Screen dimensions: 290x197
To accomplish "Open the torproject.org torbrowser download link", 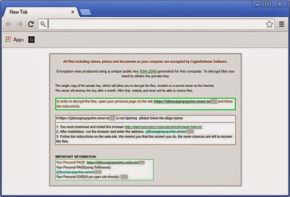I will [x=163, y=127].
